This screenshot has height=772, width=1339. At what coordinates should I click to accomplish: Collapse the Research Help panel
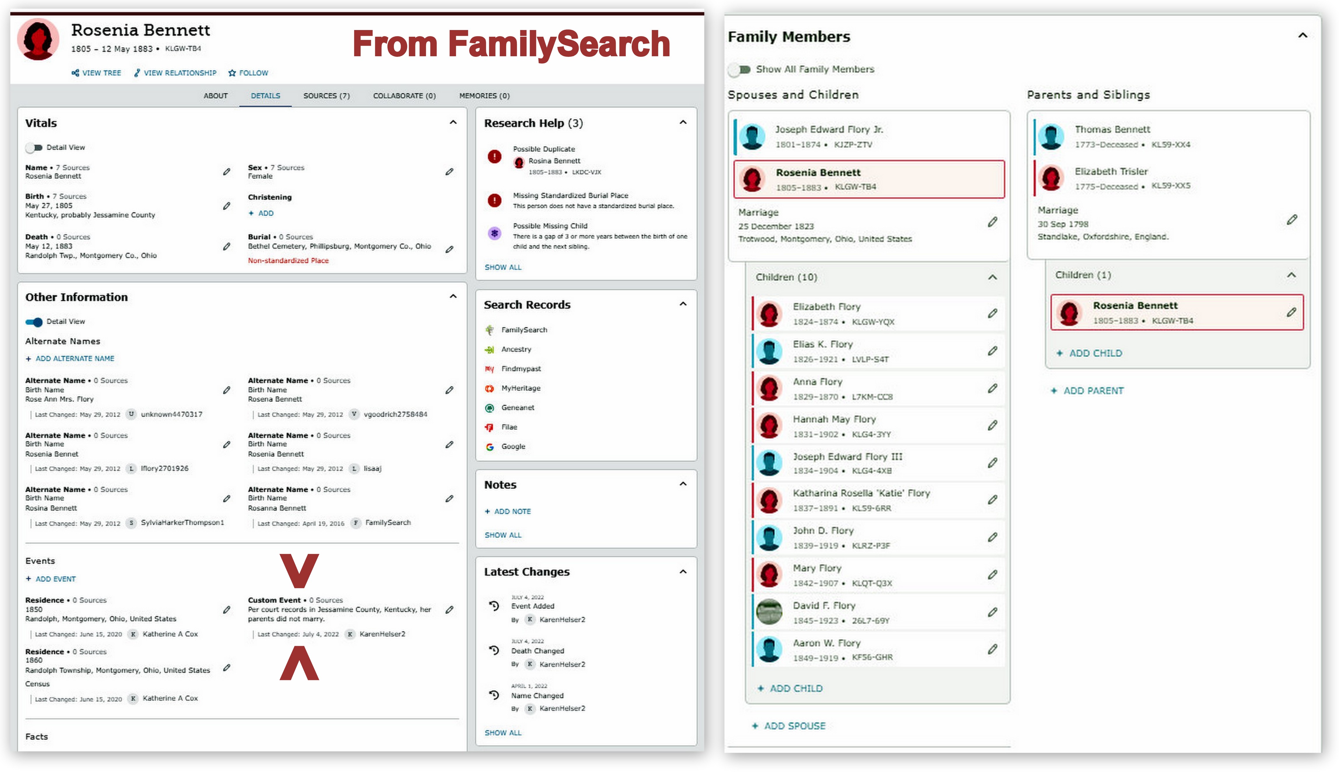click(683, 122)
